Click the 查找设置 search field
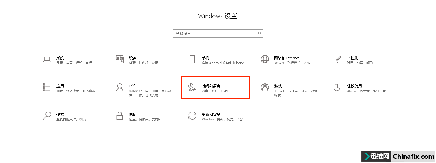Screen dimensions: 436x163 pos(218,34)
